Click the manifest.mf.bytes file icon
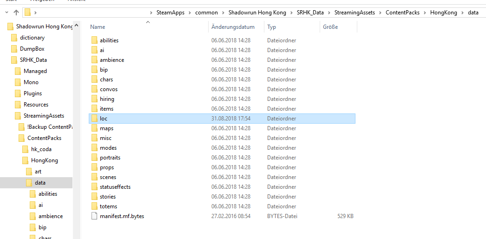The width and height of the screenshot is (486, 239). (x=94, y=216)
